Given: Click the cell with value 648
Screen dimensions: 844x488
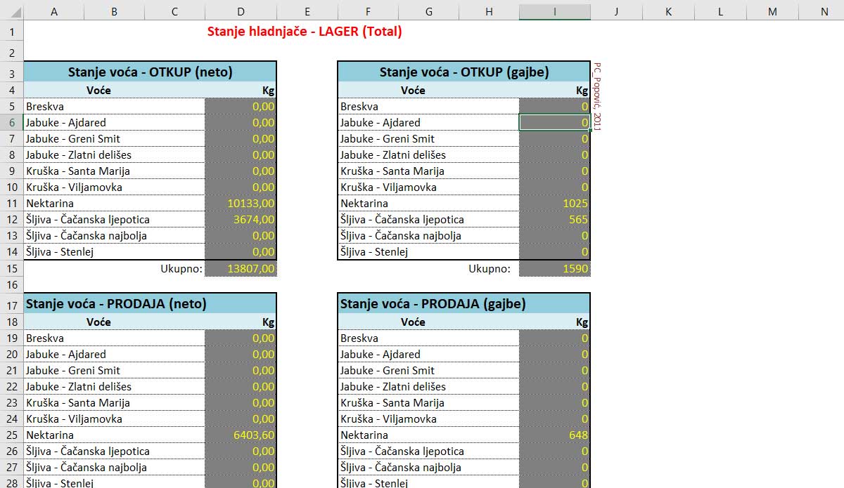Looking at the screenshot, I should click(555, 435).
